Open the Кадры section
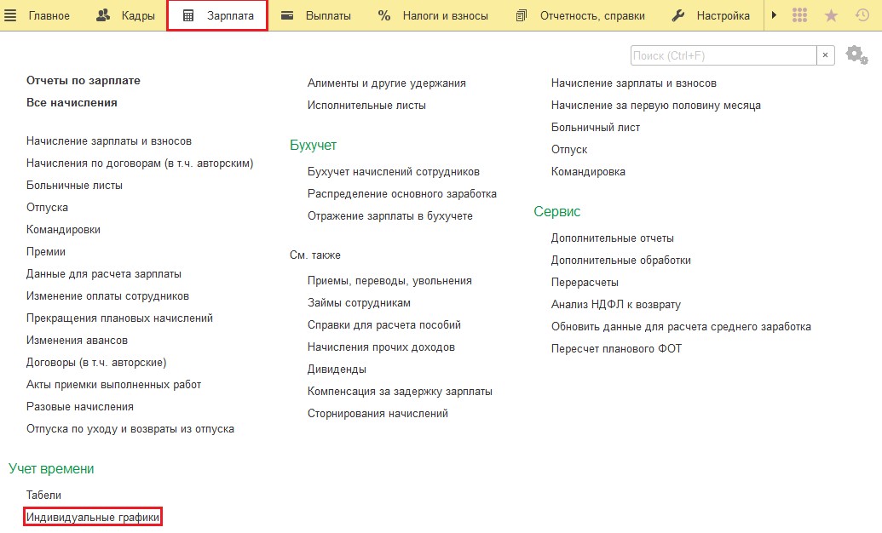This screenshot has width=882, height=533. (x=125, y=15)
